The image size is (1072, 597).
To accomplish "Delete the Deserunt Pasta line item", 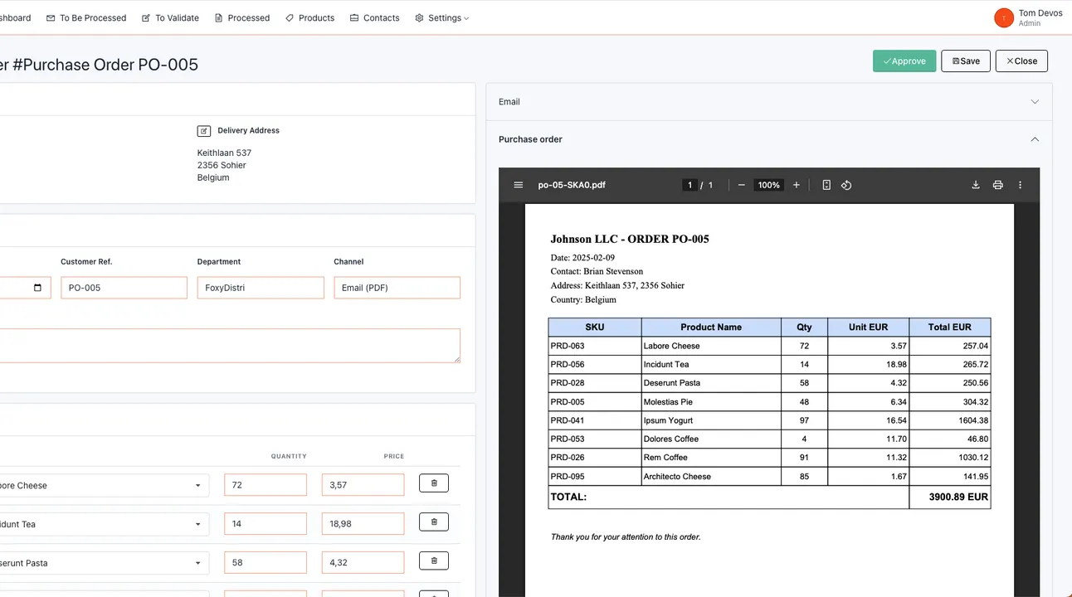I will click(x=434, y=561).
